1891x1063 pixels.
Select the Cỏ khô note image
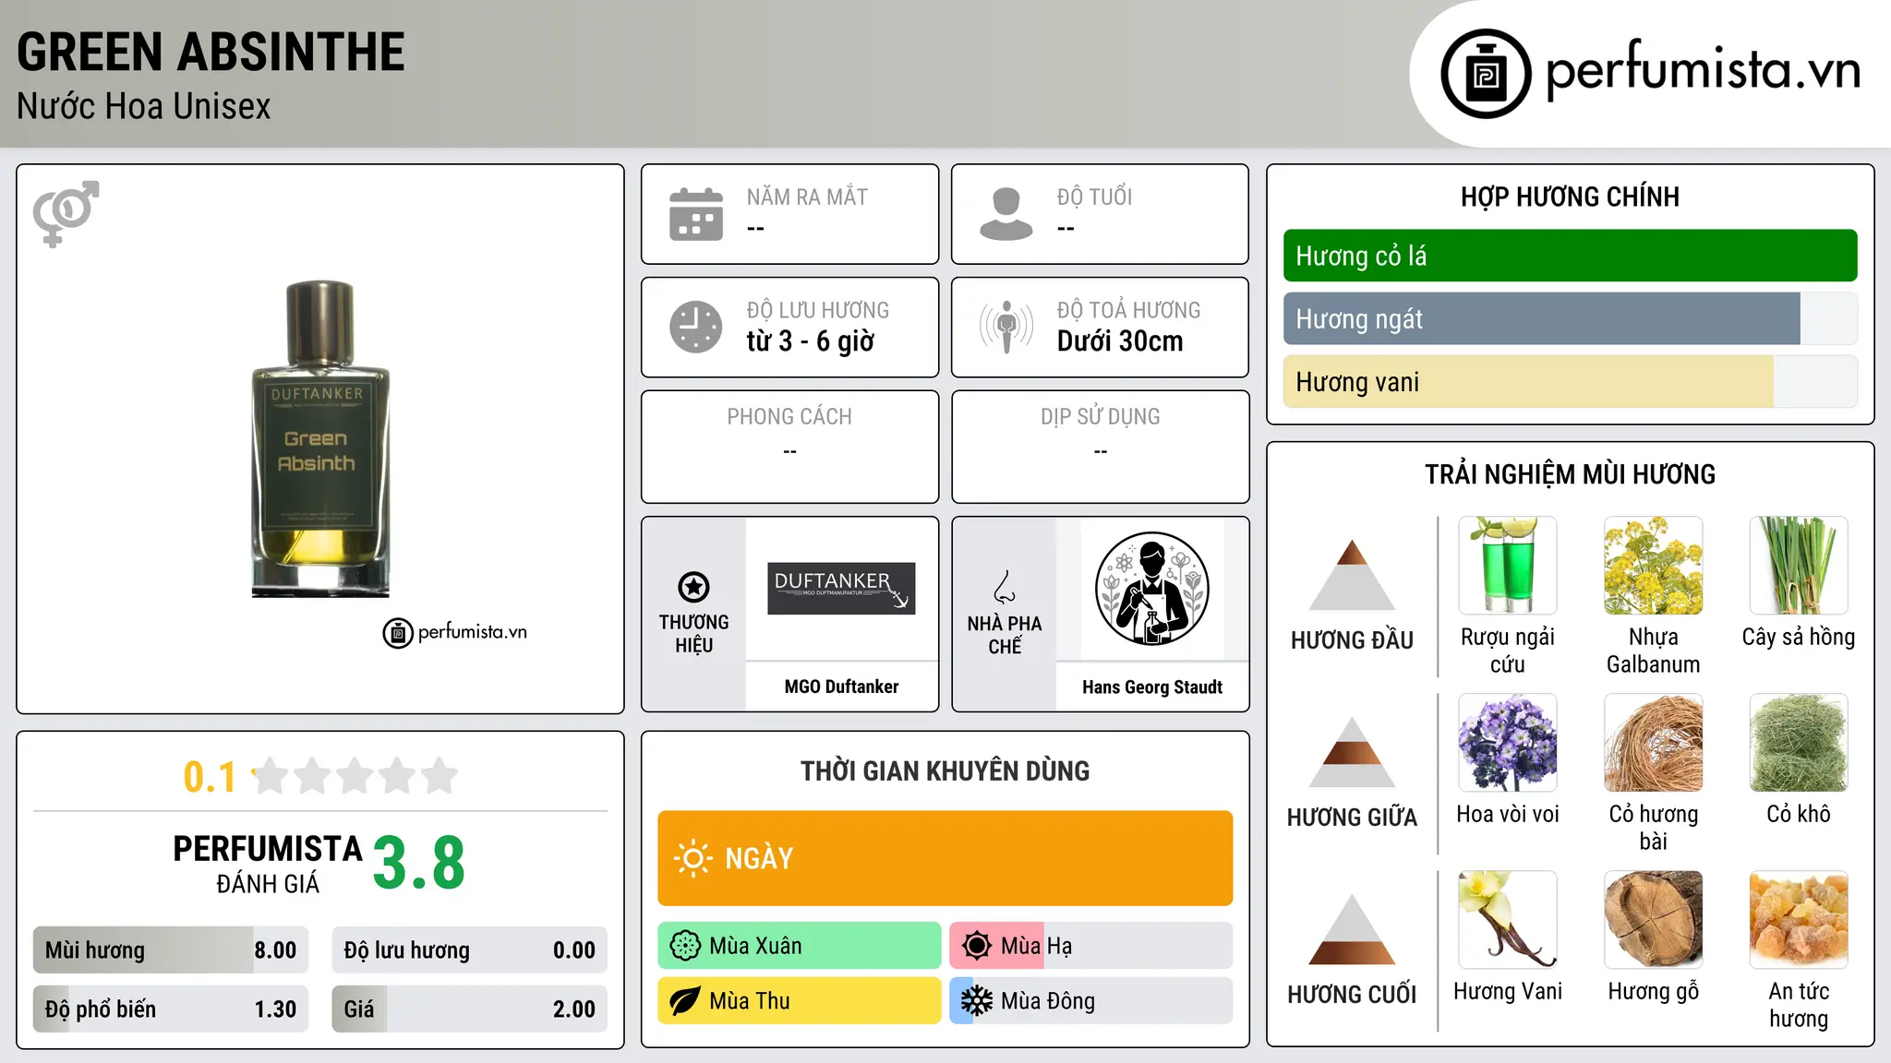pyautogui.click(x=1799, y=743)
